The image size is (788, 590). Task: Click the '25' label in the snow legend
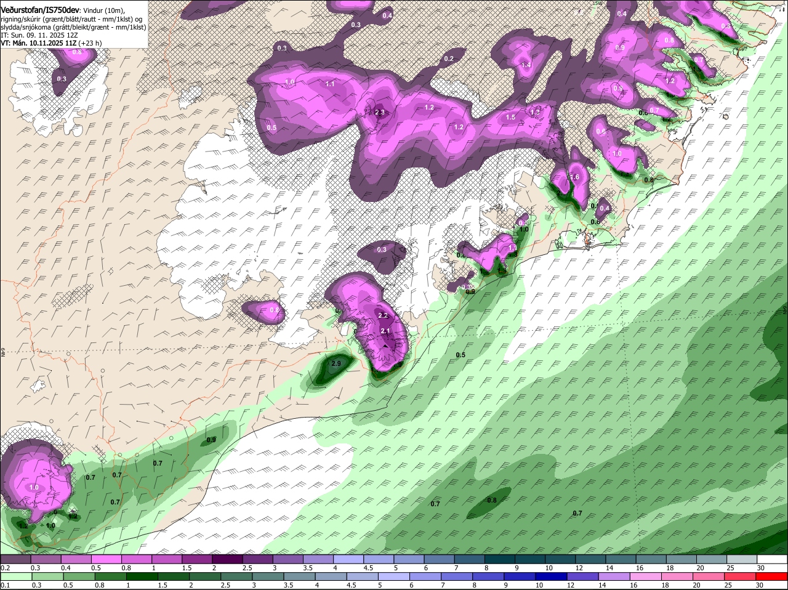tap(730, 568)
